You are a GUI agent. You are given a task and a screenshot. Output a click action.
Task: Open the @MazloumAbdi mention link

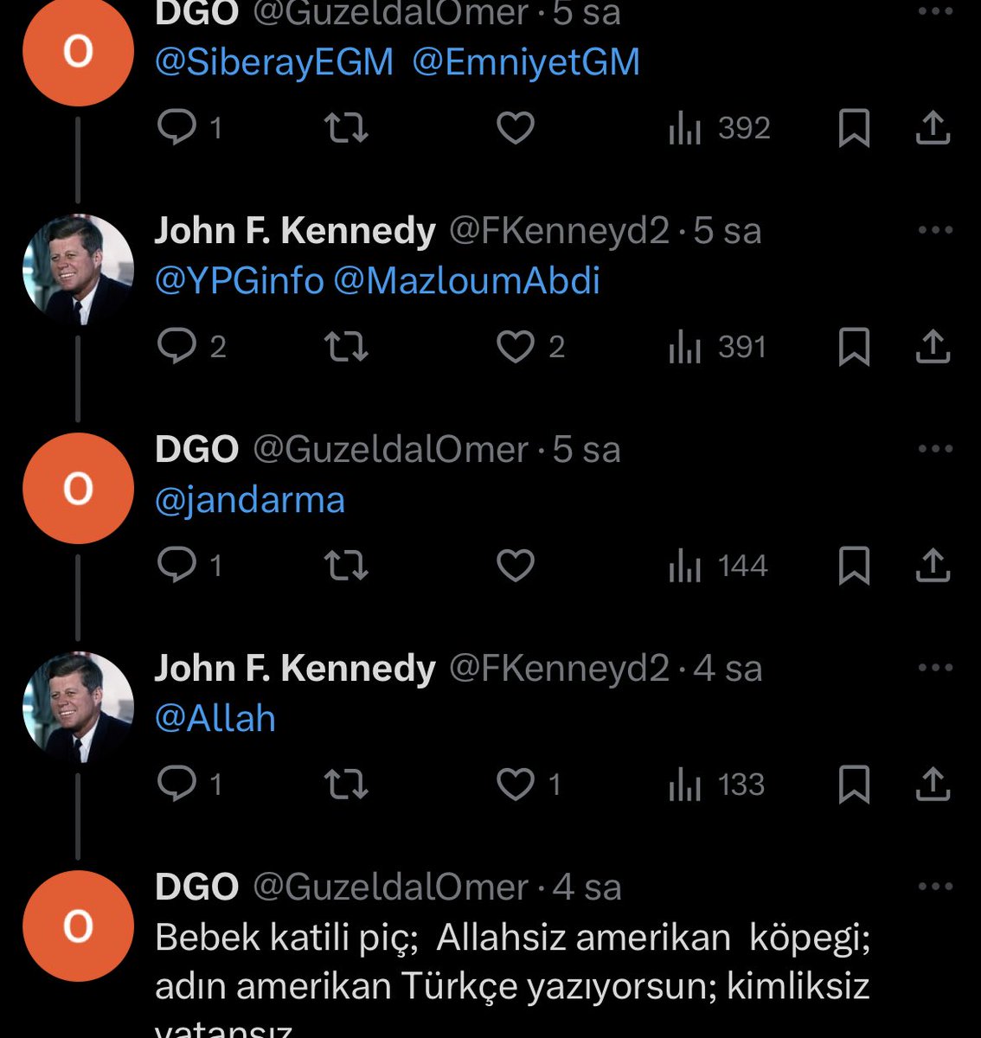[466, 281]
